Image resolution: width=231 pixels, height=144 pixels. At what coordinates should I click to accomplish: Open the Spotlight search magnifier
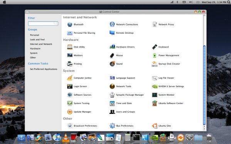coord(229,2)
